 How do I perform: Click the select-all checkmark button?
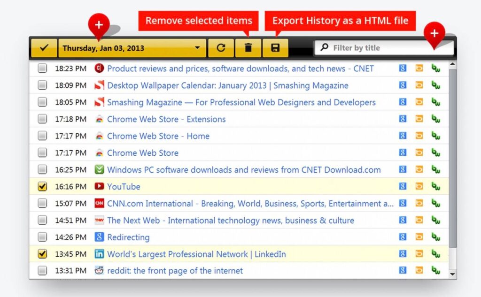(44, 48)
